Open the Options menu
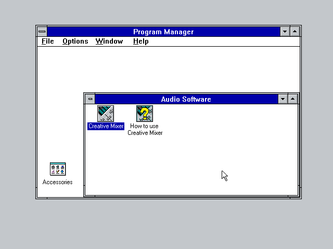 pyautogui.click(x=75, y=41)
